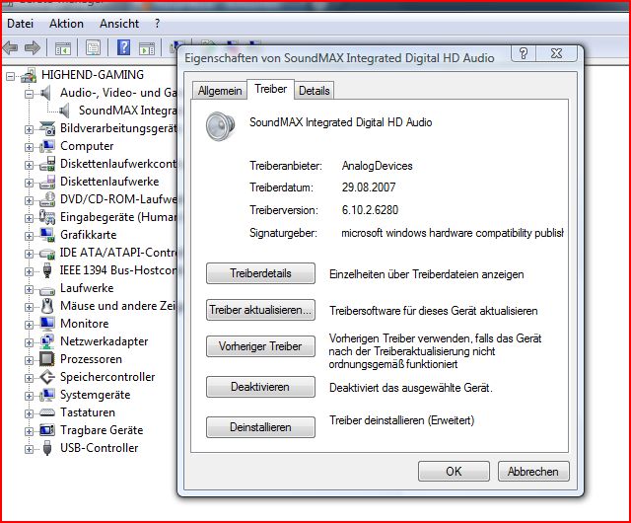Switch to the Details tab
This screenshot has height=523, width=631.
314,90
